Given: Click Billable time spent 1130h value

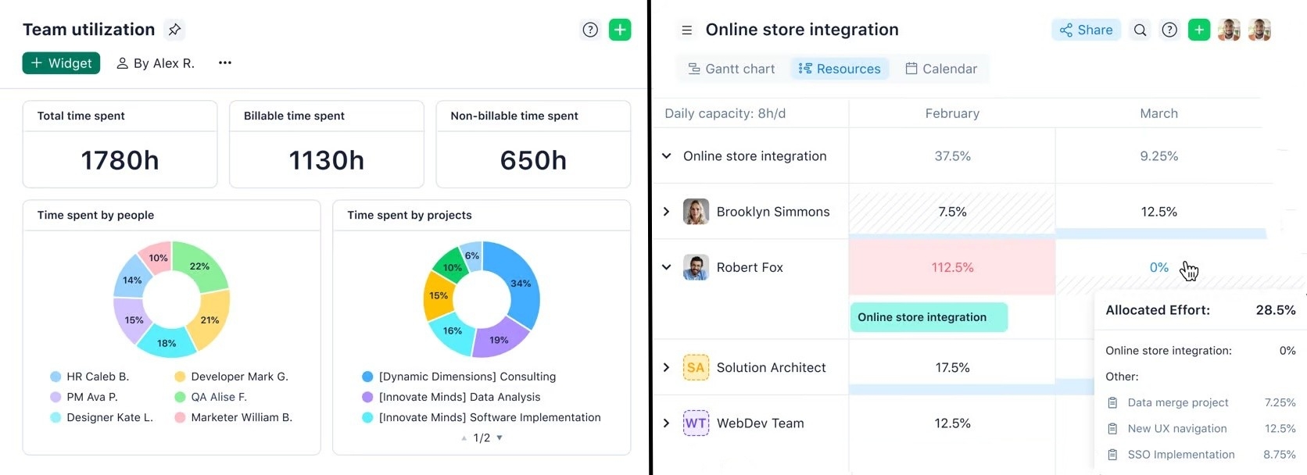Looking at the screenshot, I should [x=327, y=160].
